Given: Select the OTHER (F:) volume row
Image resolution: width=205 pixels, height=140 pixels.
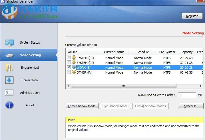Looking at the screenshot, I should pyautogui.click(x=135, y=72).
